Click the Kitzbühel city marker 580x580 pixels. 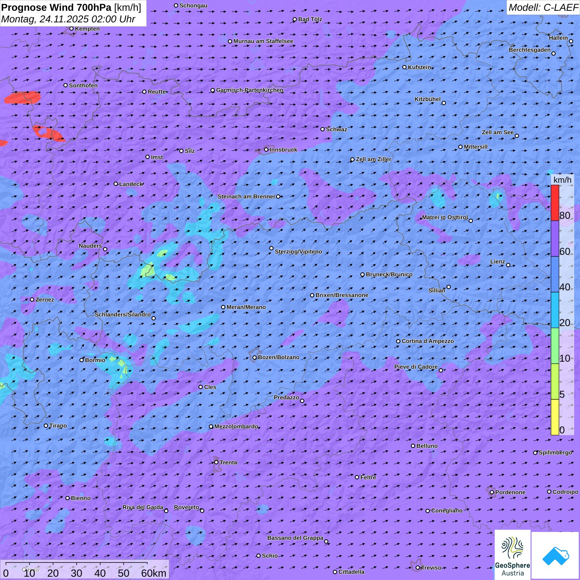444,103
